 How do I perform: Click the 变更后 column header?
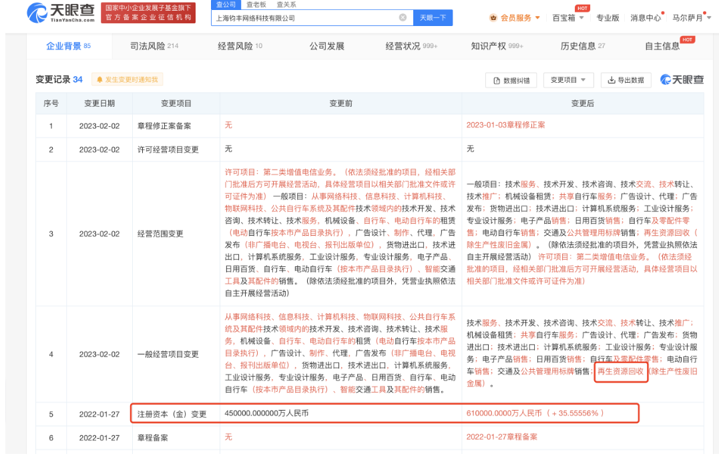(582, 103)
